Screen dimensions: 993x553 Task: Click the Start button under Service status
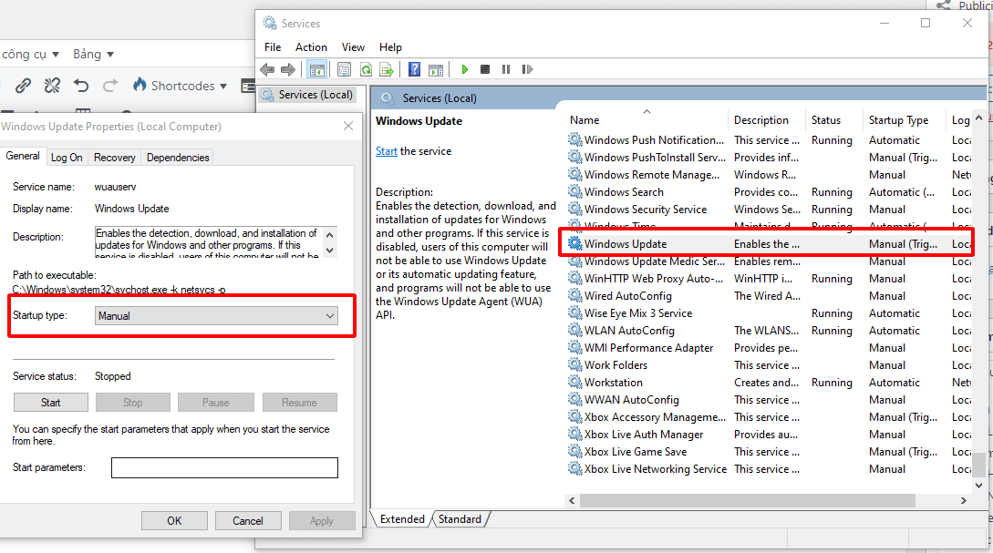click(51, 402)
